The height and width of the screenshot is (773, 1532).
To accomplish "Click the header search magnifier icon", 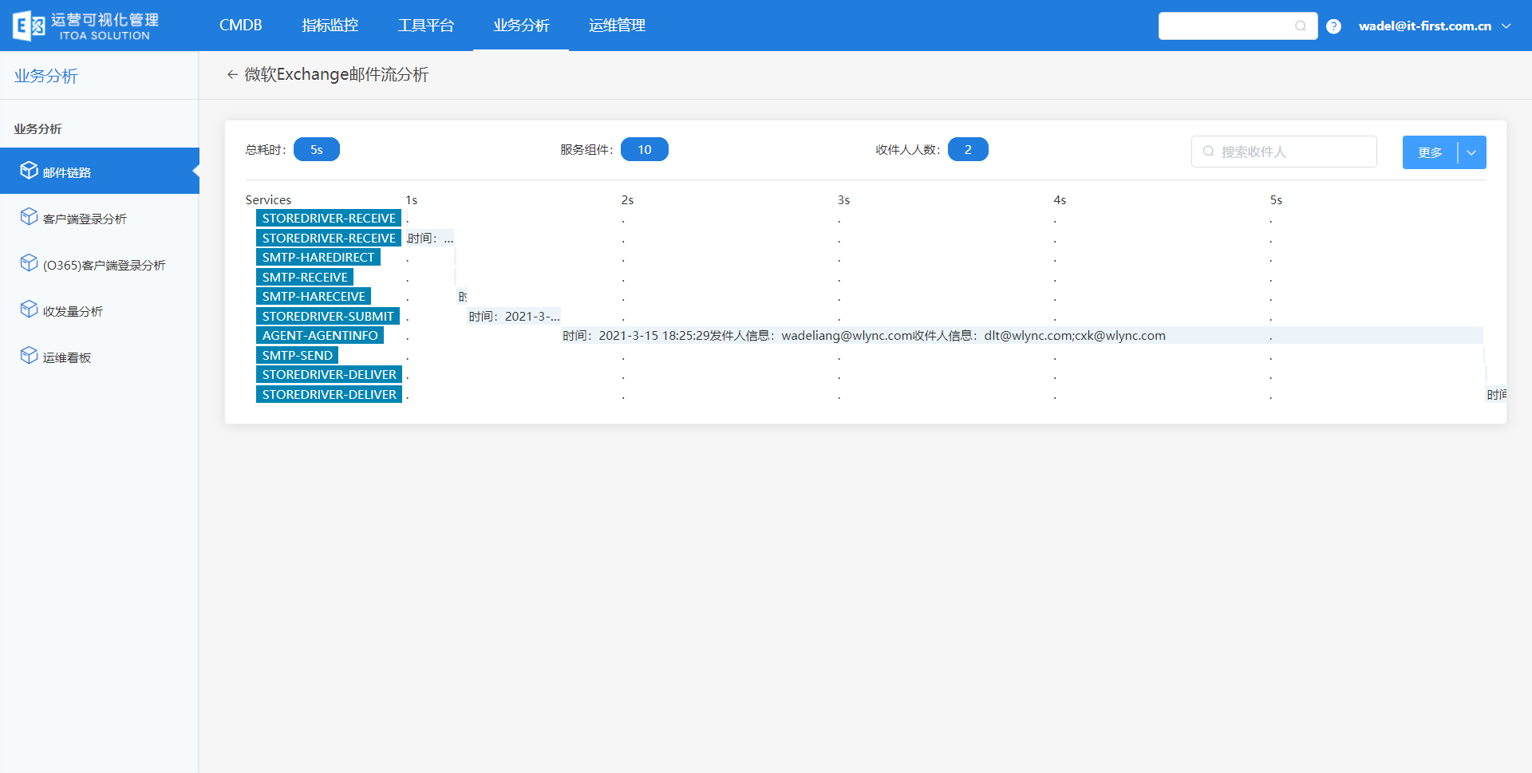I will [x=1301, y=26].
